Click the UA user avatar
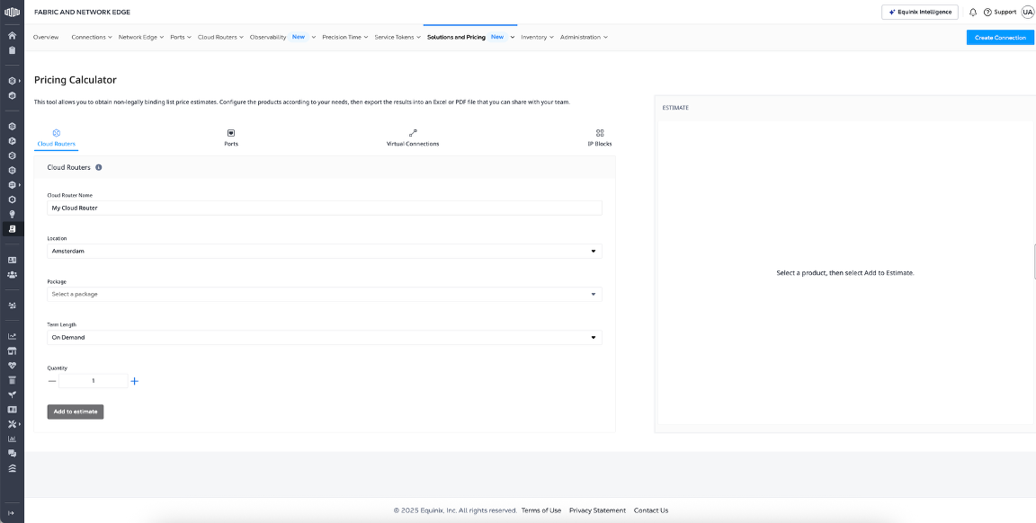Screen dimensions: 1036x523 [x=1027, y=12]
